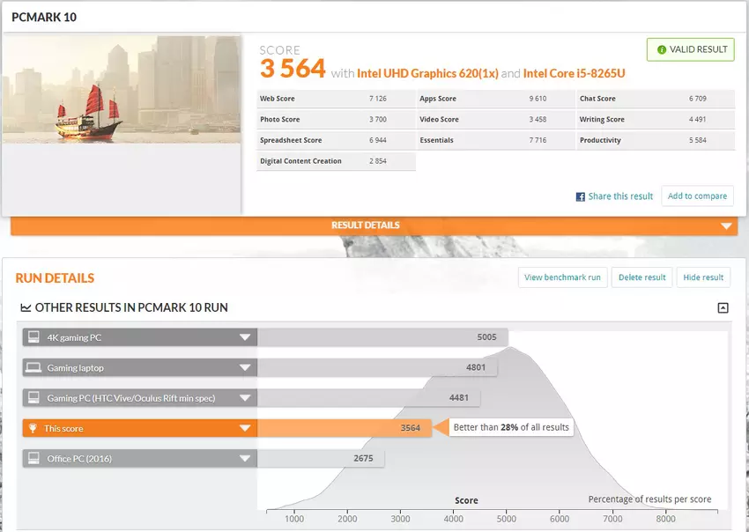
Task: Click the monitor icon for 4K gaming PC
Action: [33, 337]
